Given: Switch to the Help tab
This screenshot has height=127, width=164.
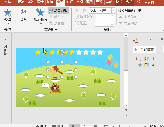Looking at the screenshot, I should click(x=109, y=2).
